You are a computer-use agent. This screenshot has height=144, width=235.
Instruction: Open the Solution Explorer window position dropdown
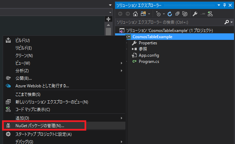coord(219,5)
